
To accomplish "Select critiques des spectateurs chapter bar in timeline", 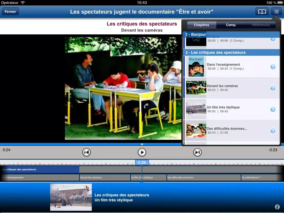I will (x=39, y=169).
